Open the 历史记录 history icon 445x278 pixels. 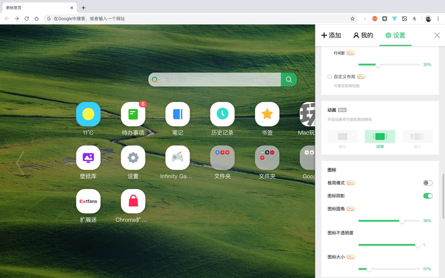click(222, 114)
